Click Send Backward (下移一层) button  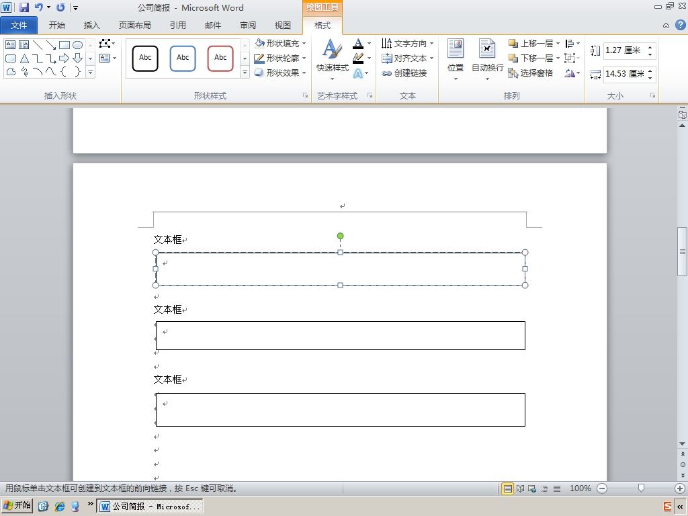tap(531, 58)
